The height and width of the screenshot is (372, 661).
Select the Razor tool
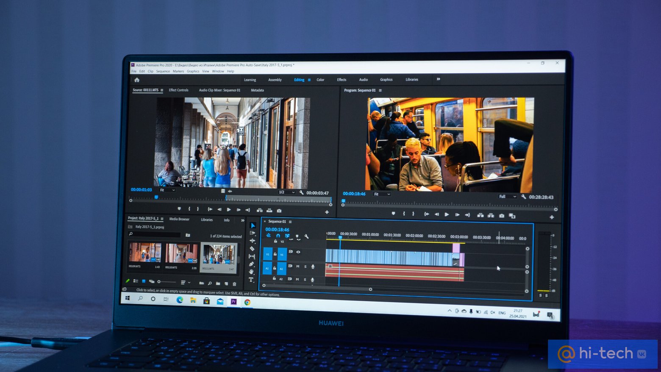coord(252,248)
